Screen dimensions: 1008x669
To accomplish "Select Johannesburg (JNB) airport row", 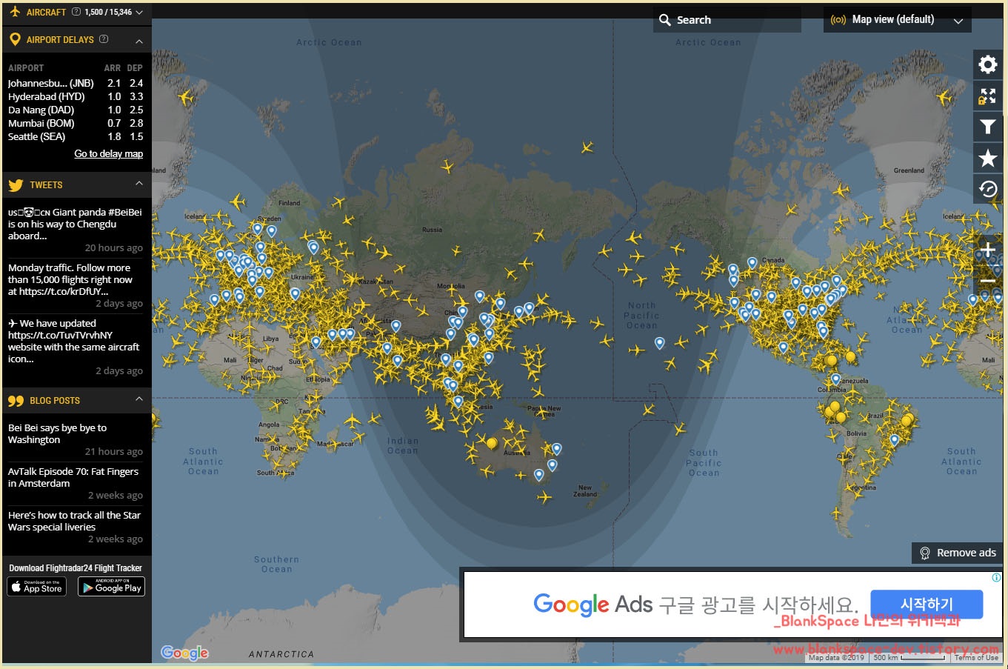I will [x=76, y=83].
